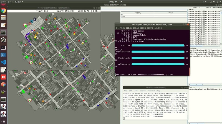Open Software Updater in the dock
222x124 pixels.
4,40
